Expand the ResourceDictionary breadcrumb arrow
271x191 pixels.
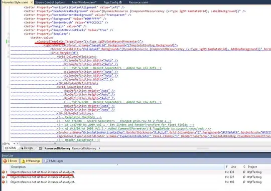click(x=99, y=148)
